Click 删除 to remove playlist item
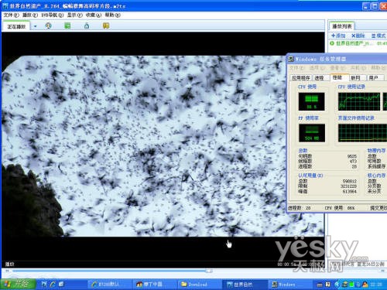The height and width of the screenshot is (290, 387). click(x=358, y=36)
